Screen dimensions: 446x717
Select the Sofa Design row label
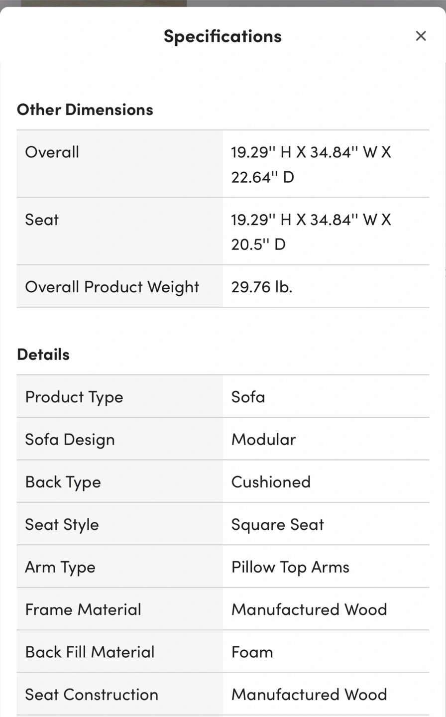pyautogui.click(x=70, y=440)
